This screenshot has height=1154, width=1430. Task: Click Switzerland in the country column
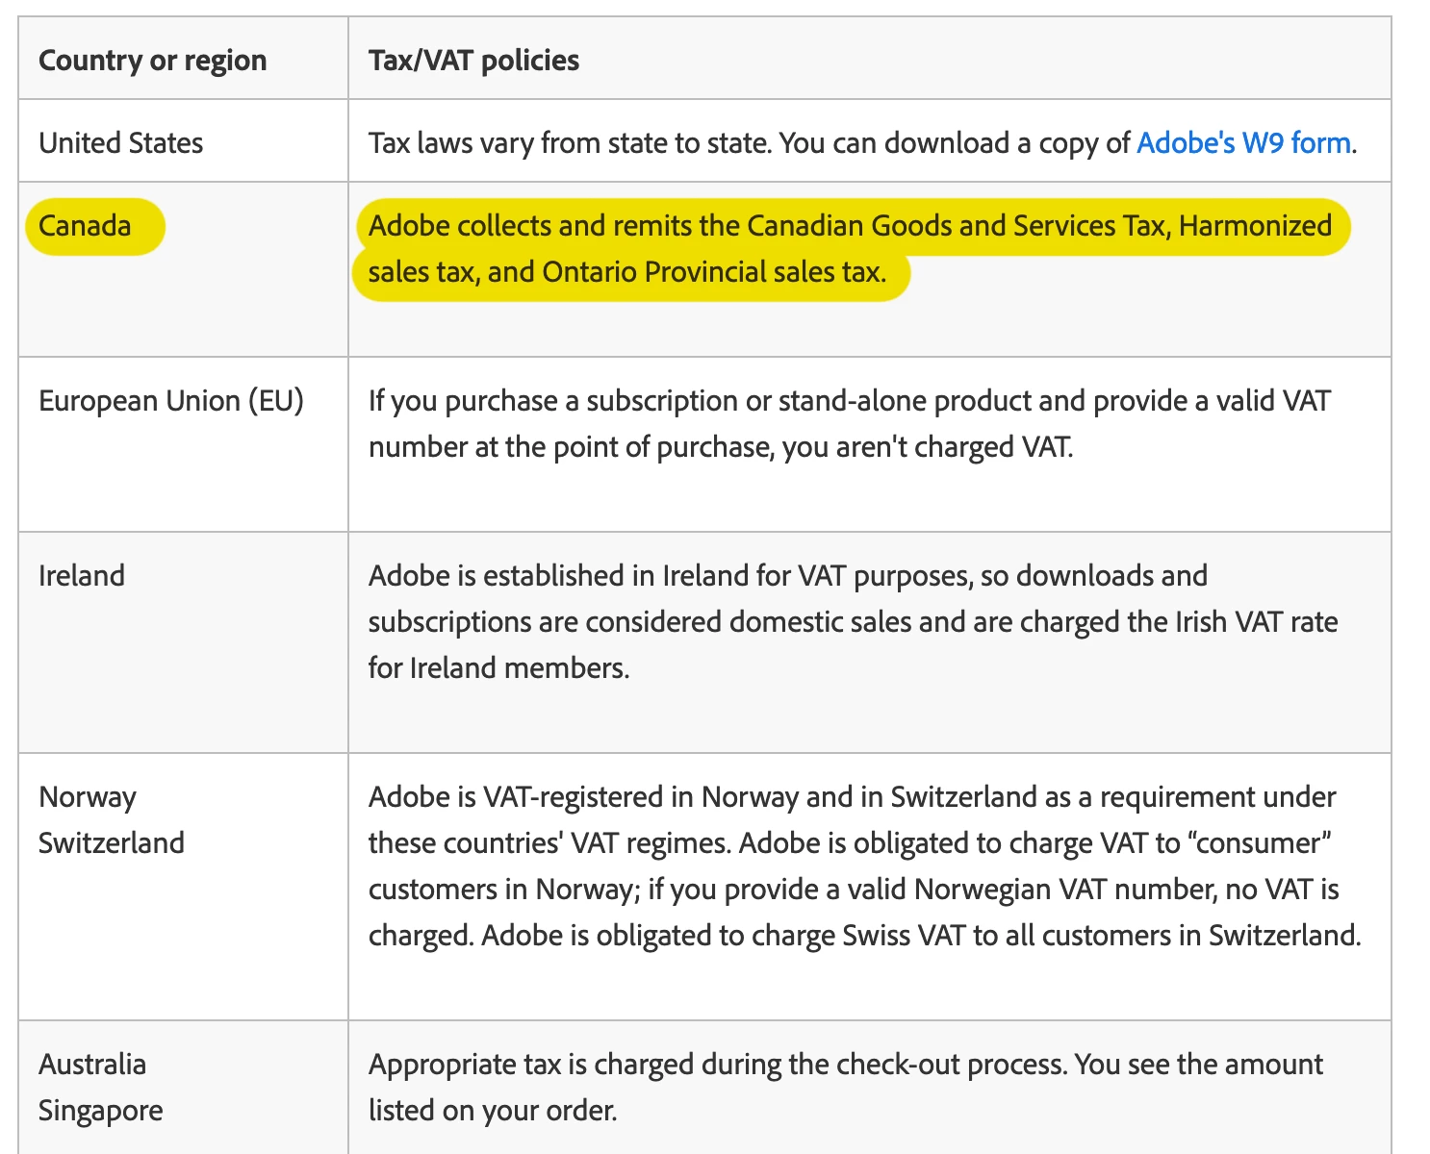(112, 843)
